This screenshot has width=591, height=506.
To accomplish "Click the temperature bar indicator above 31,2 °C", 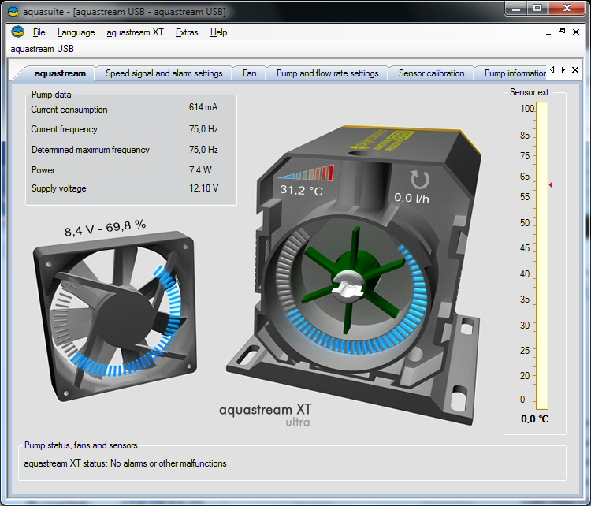I will point(307,173).
